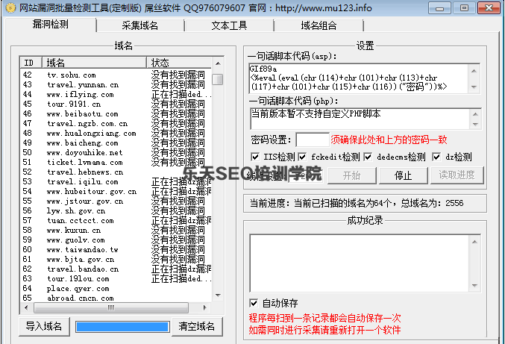This screenshot has width=505, height=344.
Task: Select row travel.yunnan.cn
Action: [116, 85]
